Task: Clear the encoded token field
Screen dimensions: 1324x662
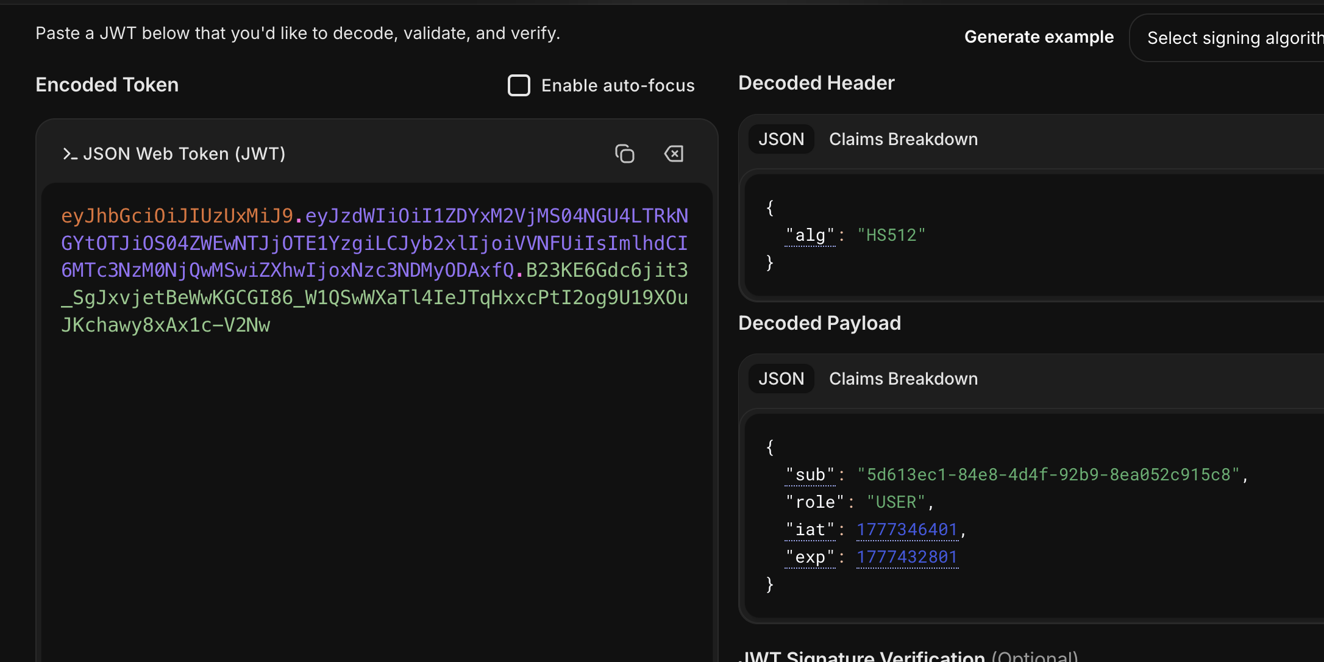Action: (x=674, y=154)
